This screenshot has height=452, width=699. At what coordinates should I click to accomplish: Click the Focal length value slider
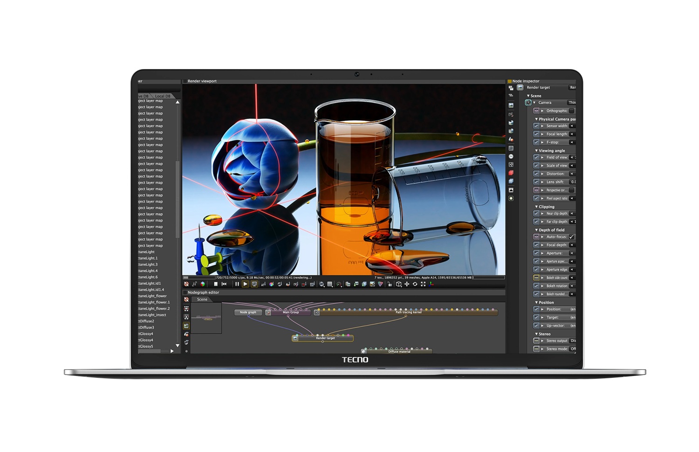(x=574, y=134)
